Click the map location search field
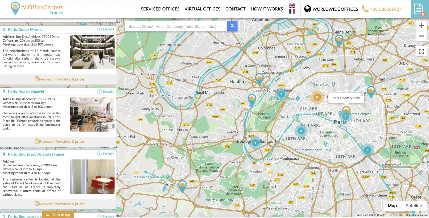429x218 pixels. [x=176, y=27]
